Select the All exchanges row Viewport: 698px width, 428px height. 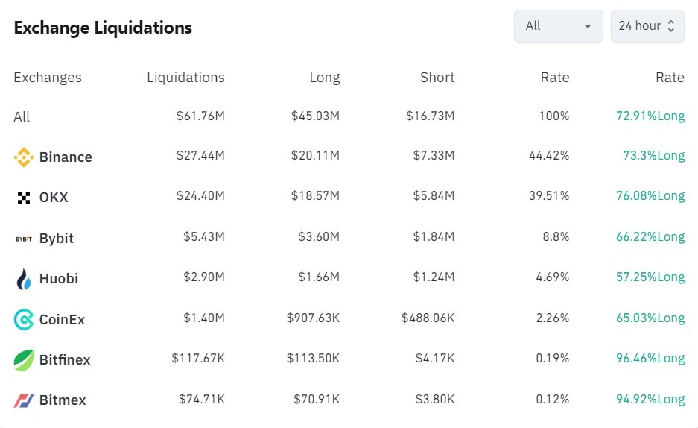[22, 117]
